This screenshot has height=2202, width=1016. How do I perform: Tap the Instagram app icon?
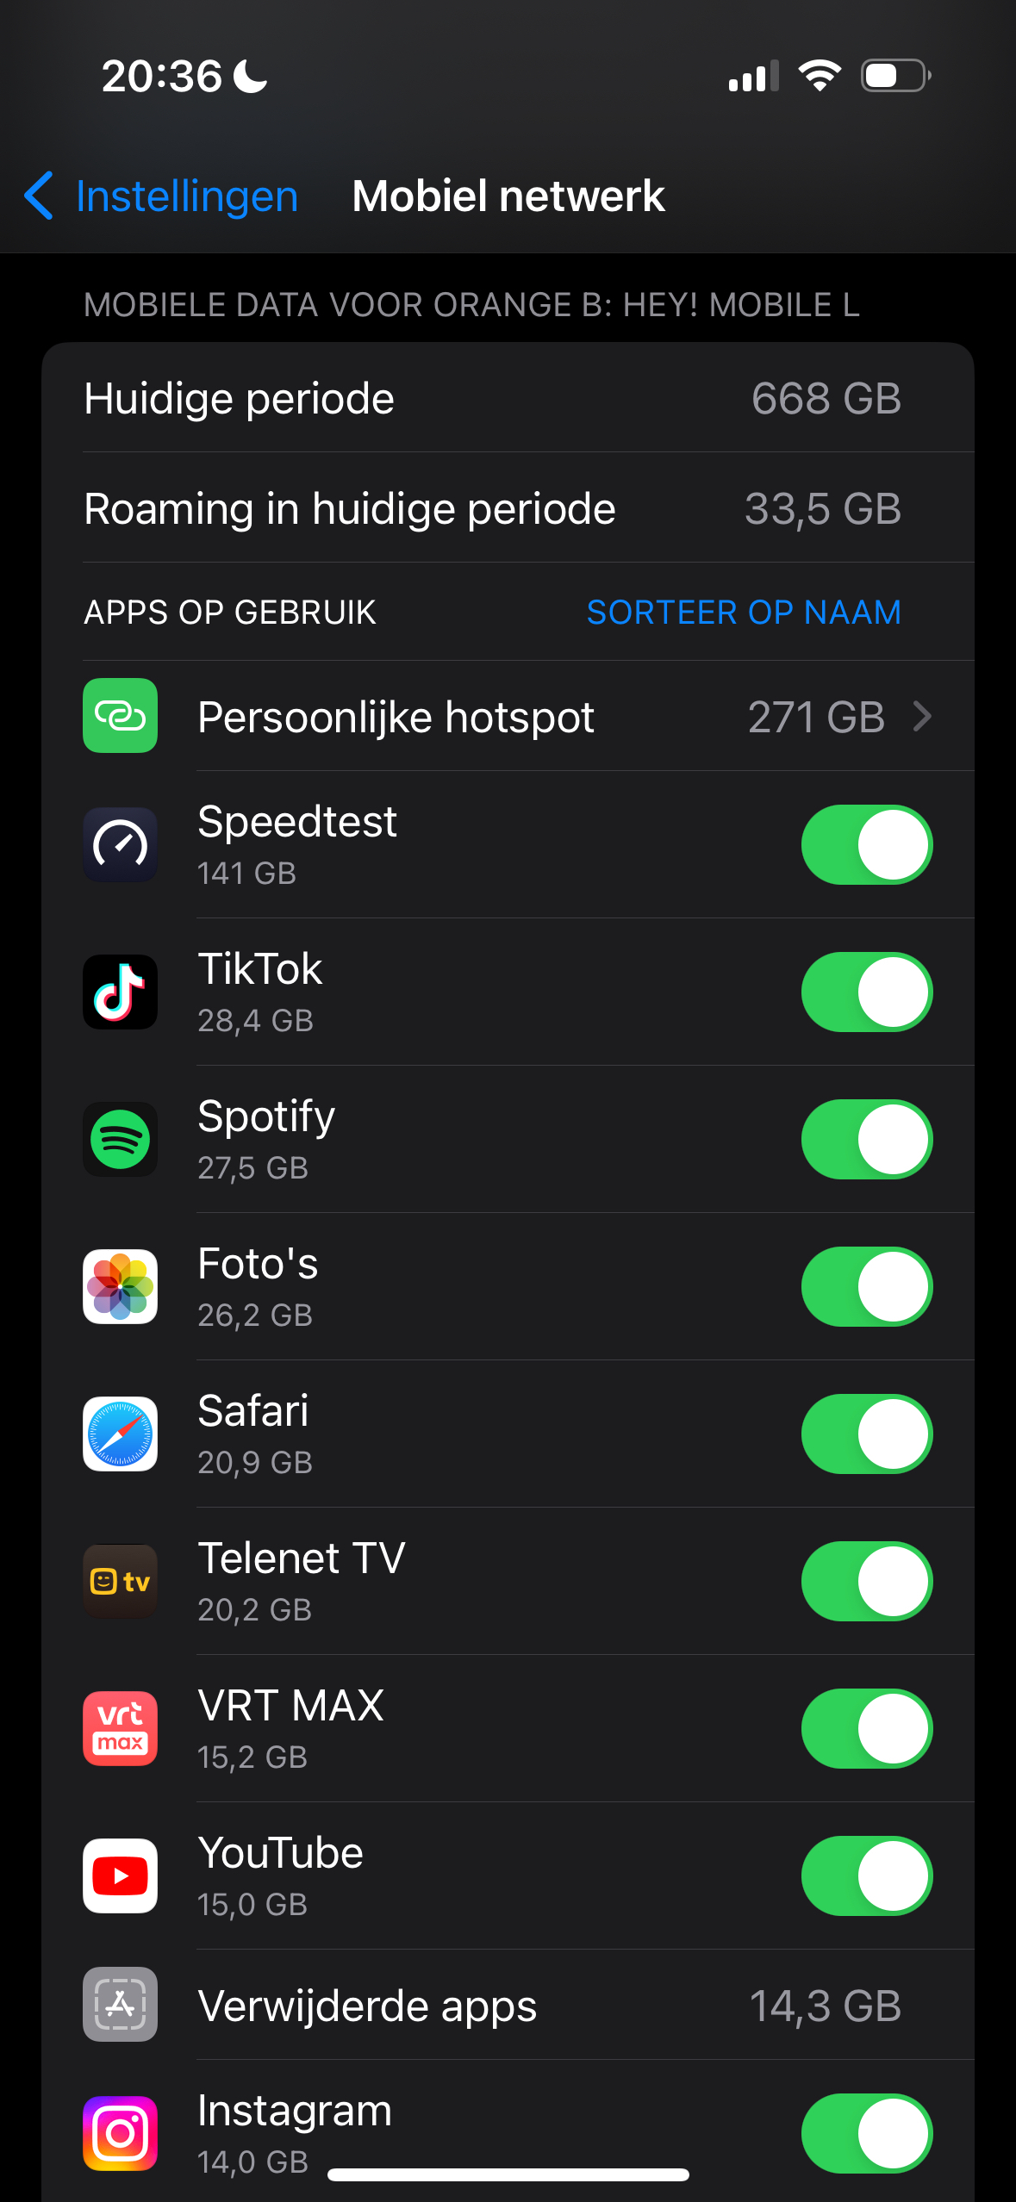coord(120,2133)
